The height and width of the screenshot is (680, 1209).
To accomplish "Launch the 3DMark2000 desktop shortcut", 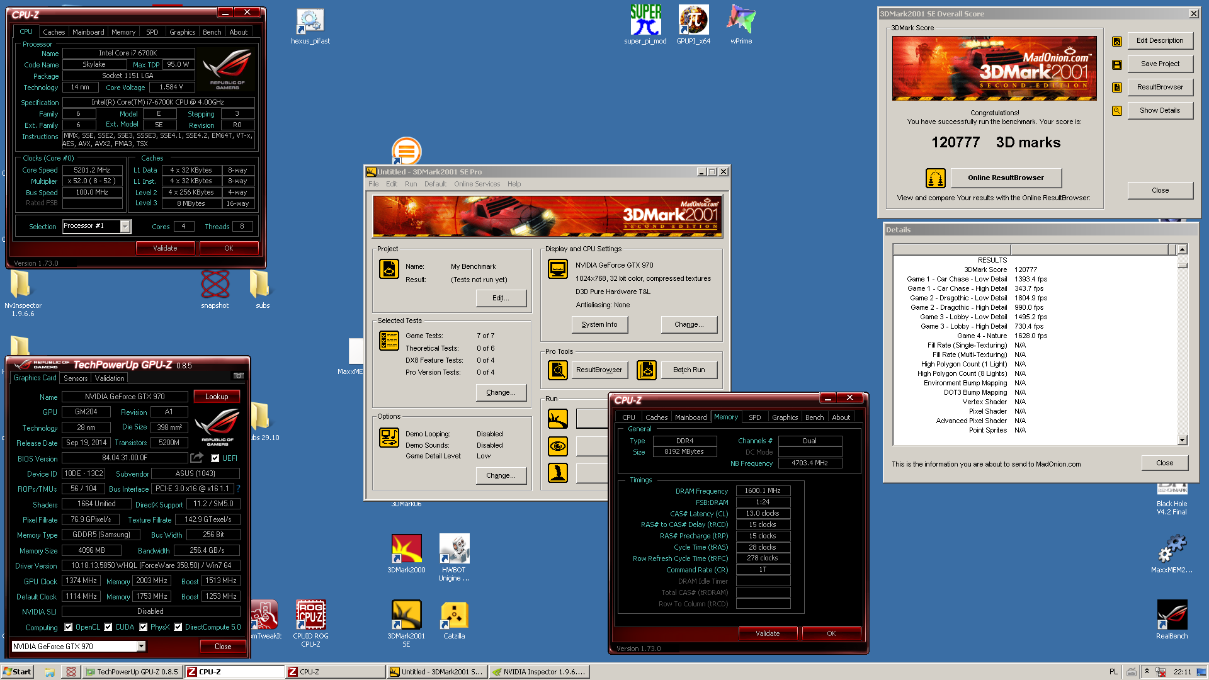I will (x=406, y=554).
